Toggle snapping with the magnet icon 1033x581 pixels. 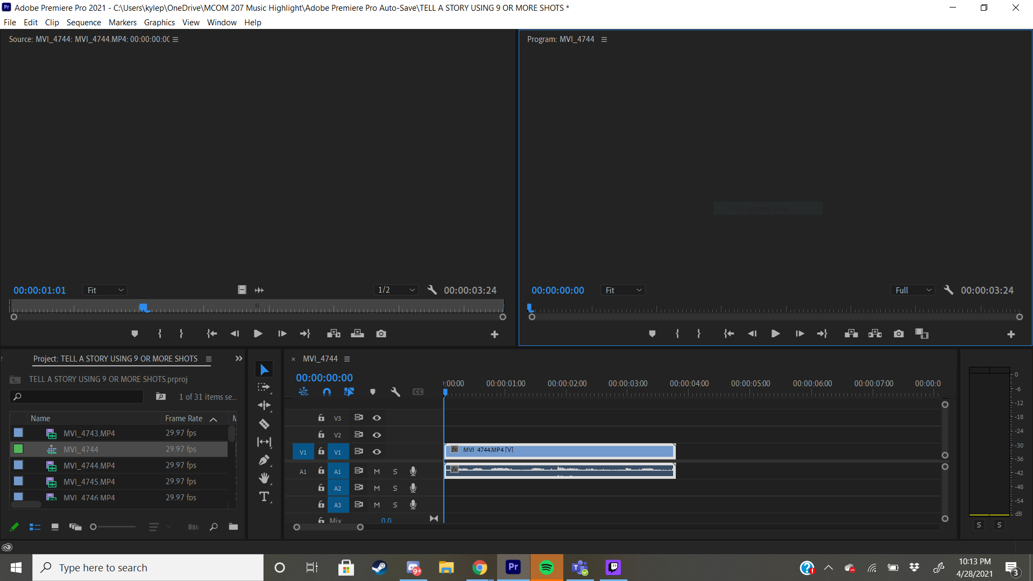pyautogui.click(x=327, y=392)
